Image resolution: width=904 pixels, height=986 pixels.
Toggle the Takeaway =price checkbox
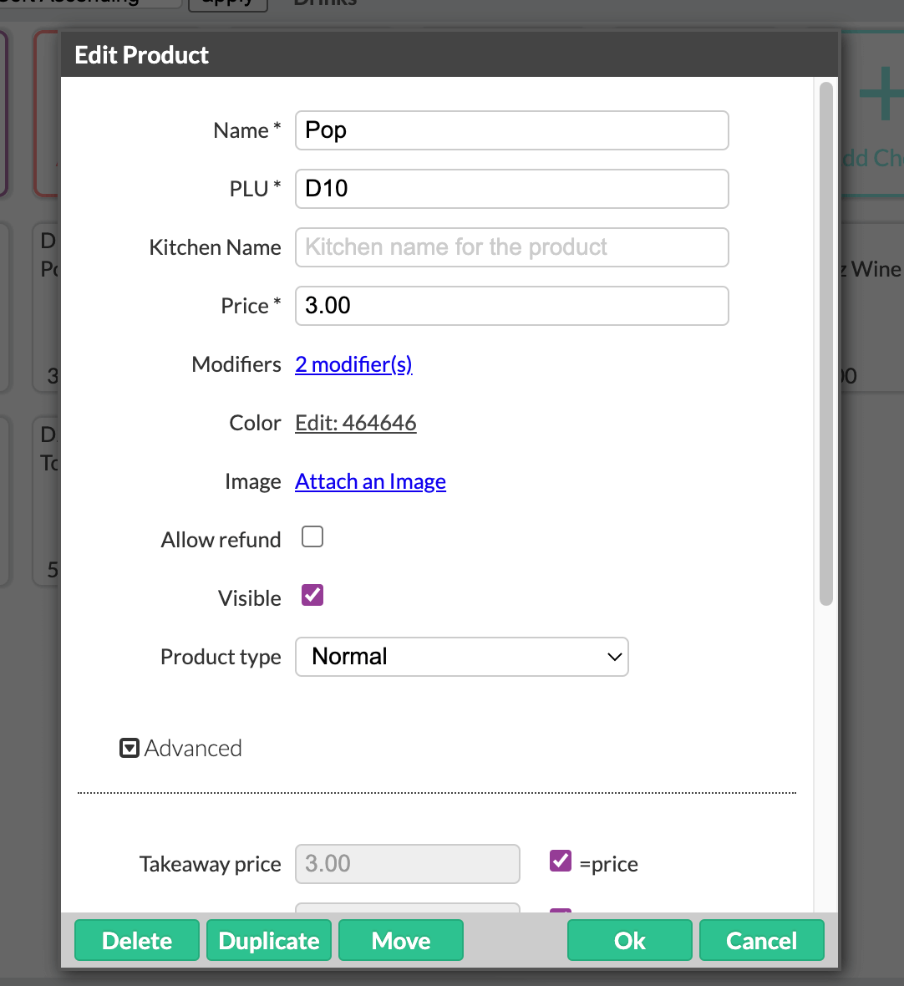[x=560, y=861]
